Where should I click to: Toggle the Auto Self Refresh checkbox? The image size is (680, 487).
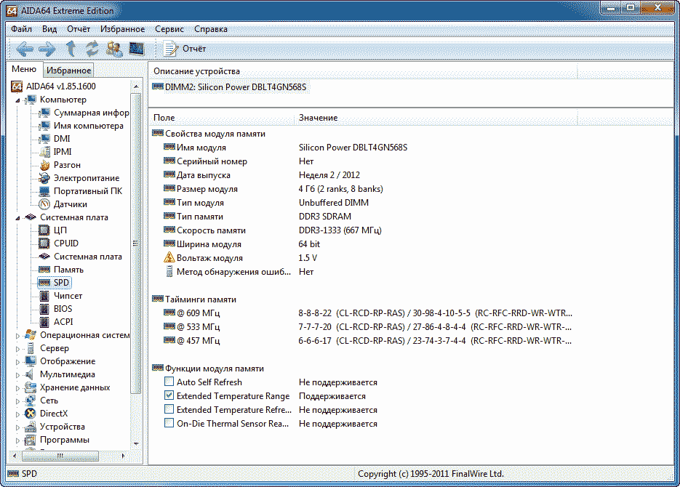coord(169,382)
